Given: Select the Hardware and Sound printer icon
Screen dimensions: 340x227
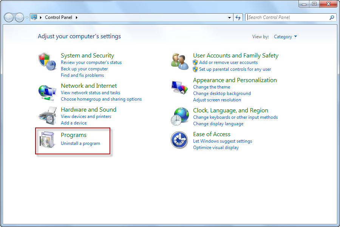Looking at the screenshot, I should click(x=48, y=116).
